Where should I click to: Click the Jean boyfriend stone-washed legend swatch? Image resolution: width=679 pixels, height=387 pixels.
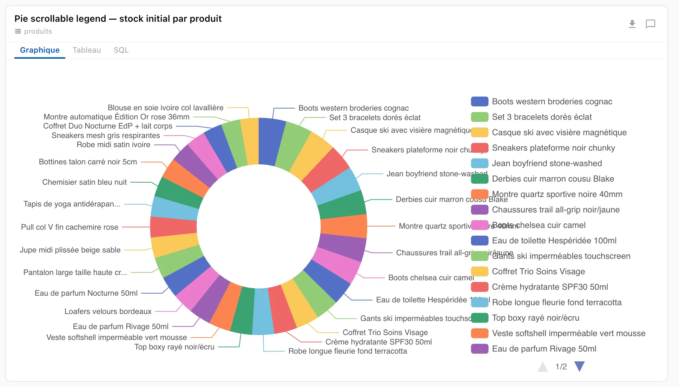click(480, 163)
